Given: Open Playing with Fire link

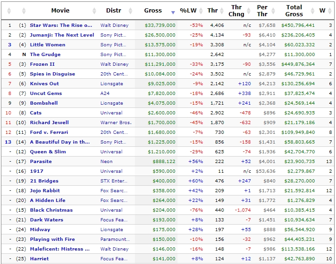Looking at the screenshot, I should (x=52, y=239).
